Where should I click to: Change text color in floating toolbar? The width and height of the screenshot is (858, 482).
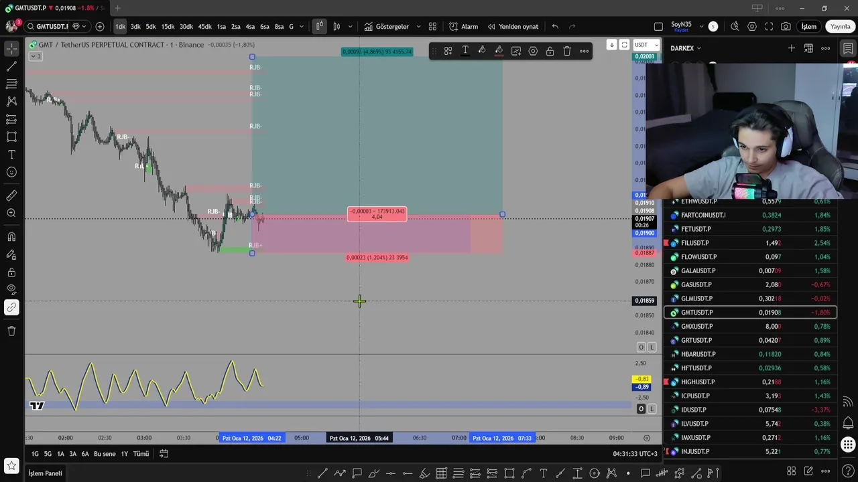(465, 51)
